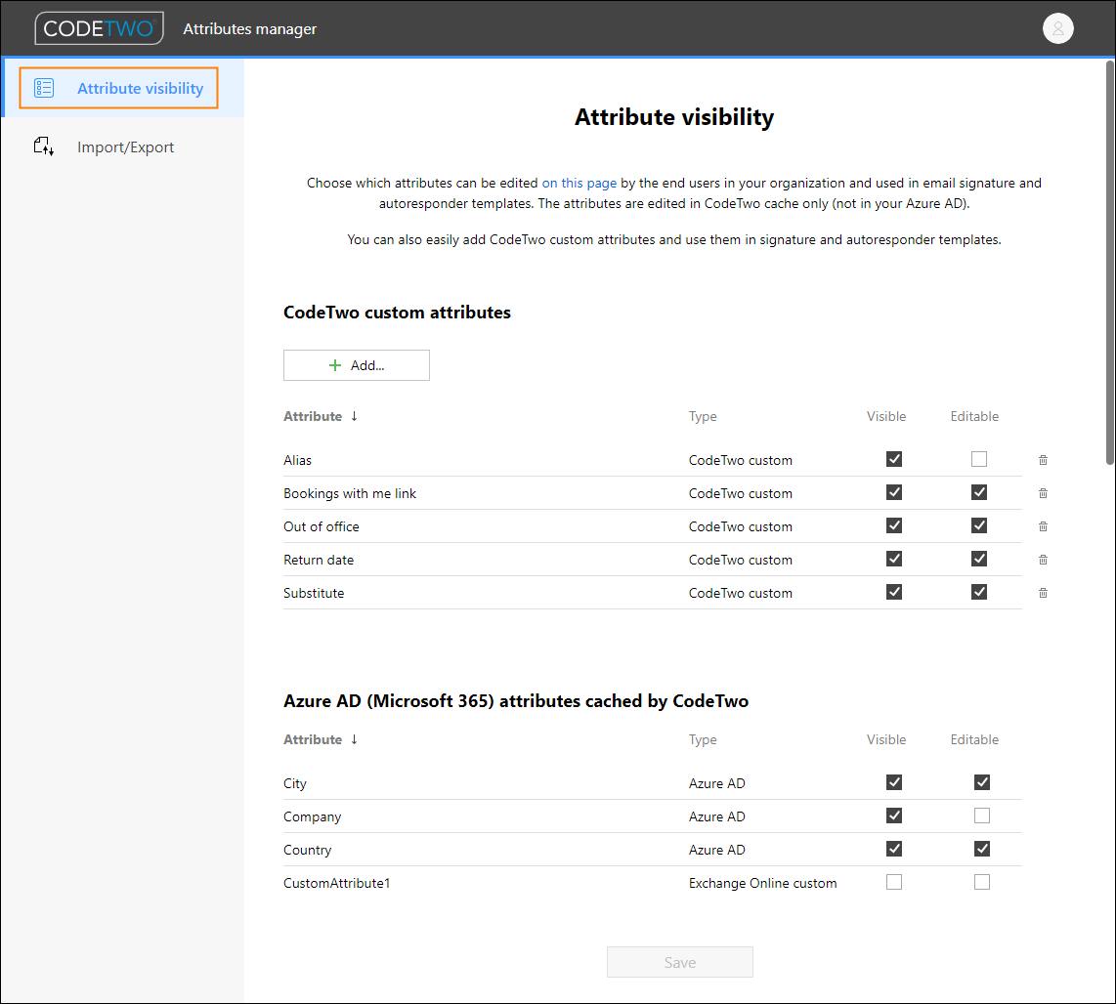Viewport: 1116px width, 1004px height.
Task: Delete the Return date attribute
Action: [x=1043, y=560]
